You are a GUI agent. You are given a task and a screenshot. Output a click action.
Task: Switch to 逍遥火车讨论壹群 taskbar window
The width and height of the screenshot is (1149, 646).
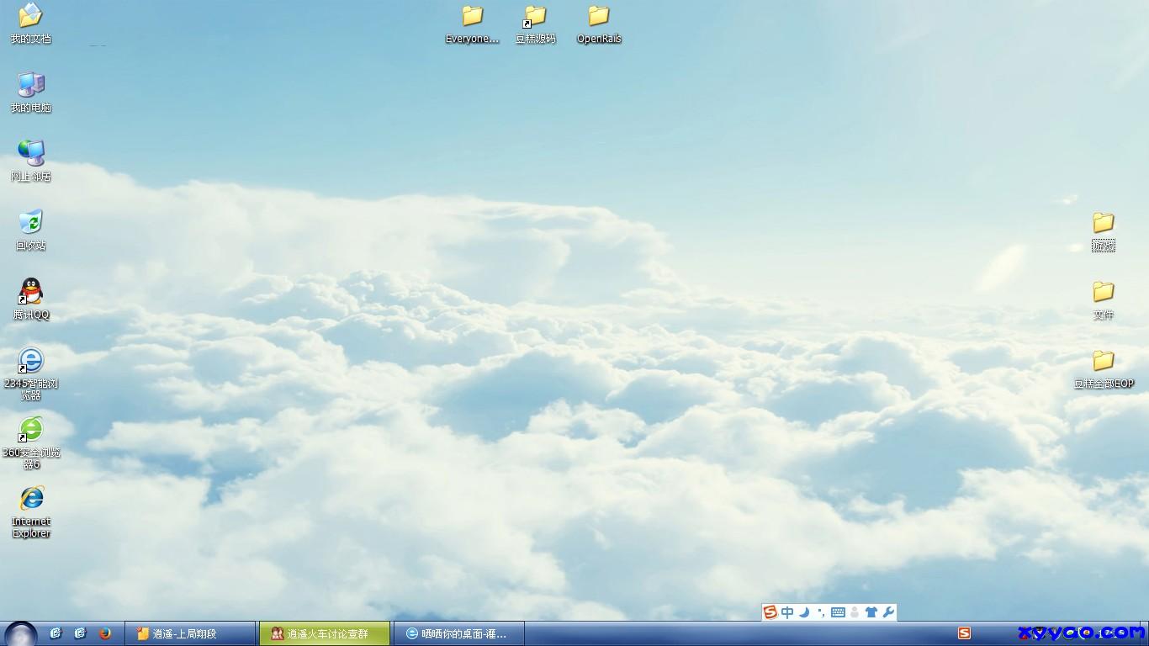tap(325, 633)
